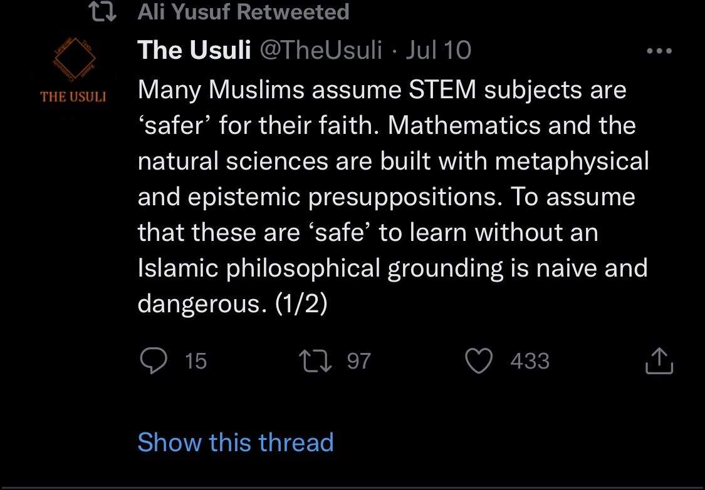Expand thread via 'Show this thread'
705x490 pixels.
[236, 442]
